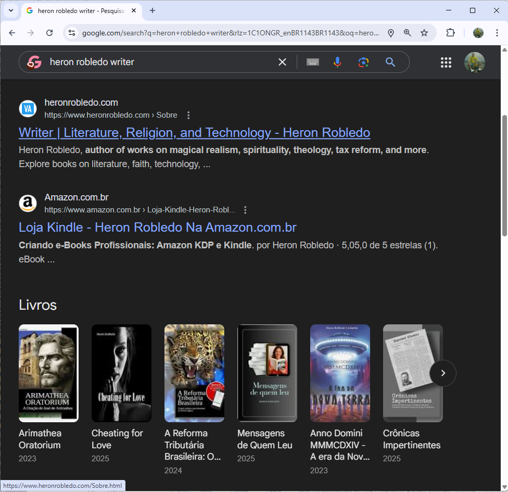Screen dimensions: 508x492
Task: Open the Extensions puzzle icon
Action: pyautogui.click(x=450, y=33)
